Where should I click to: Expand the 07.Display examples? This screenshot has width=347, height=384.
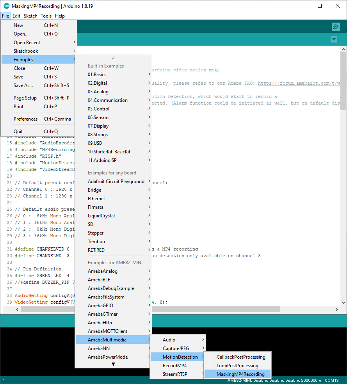click(113, 126)
